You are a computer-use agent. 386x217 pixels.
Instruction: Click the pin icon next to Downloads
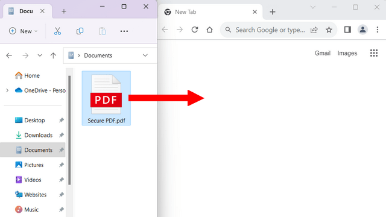[62, 135]
